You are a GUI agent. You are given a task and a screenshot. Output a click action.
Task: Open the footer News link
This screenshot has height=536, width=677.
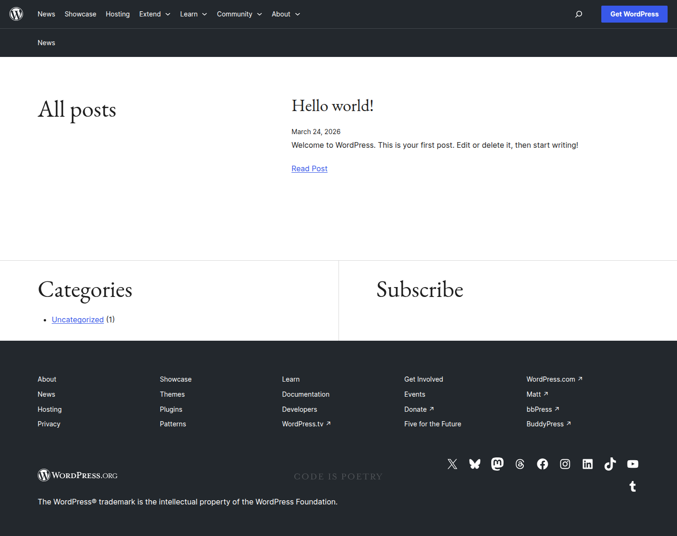[x=46, y=394]
